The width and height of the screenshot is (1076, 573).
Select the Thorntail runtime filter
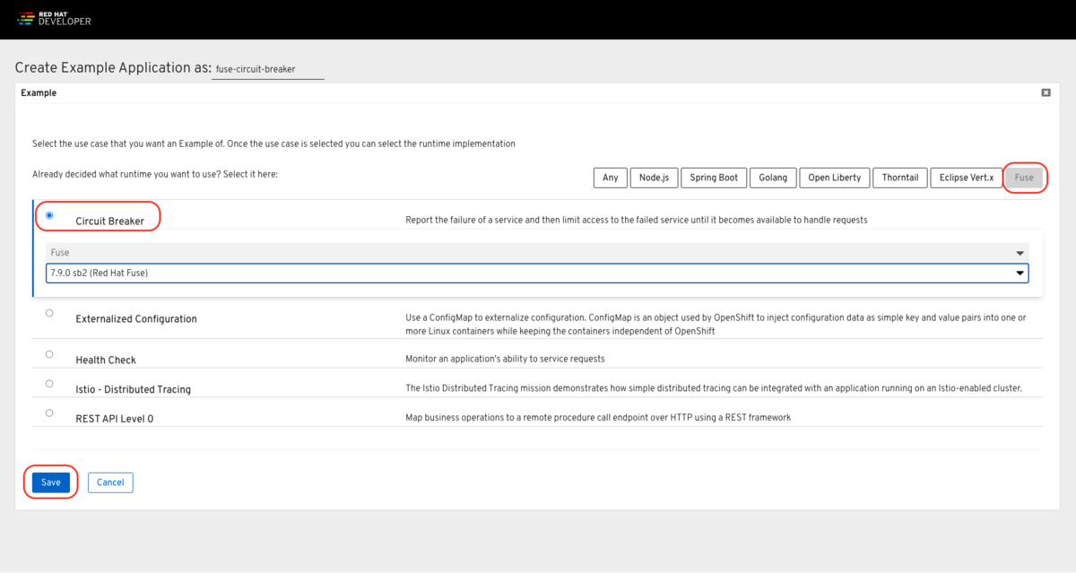(899, 178)
